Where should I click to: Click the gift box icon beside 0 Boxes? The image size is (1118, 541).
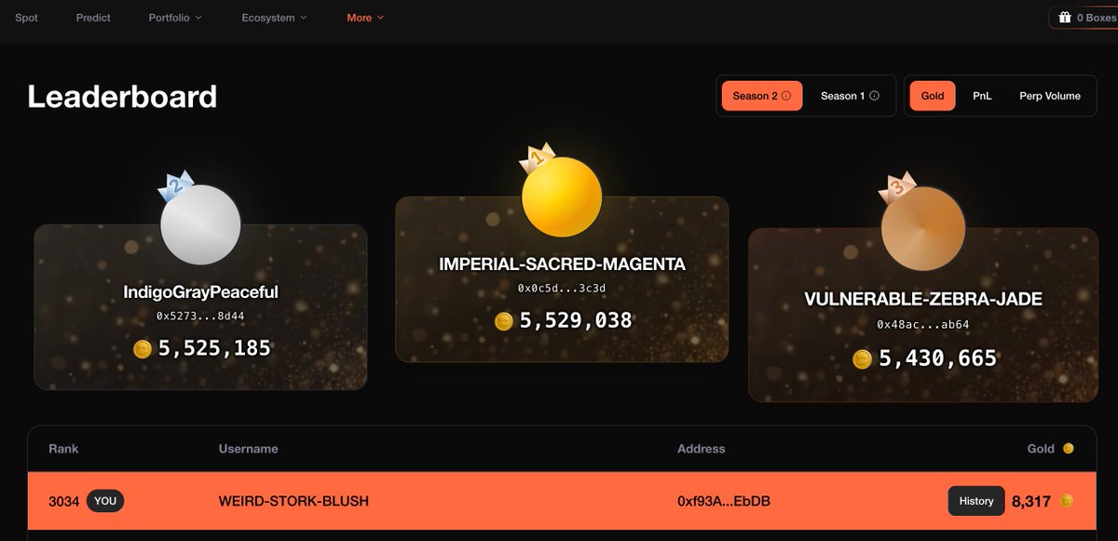point(1064,18)
